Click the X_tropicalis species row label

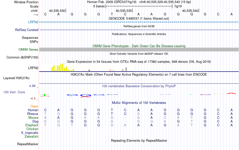(30, 133)
